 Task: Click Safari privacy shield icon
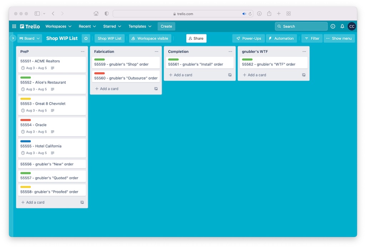[x=107, y=14]
